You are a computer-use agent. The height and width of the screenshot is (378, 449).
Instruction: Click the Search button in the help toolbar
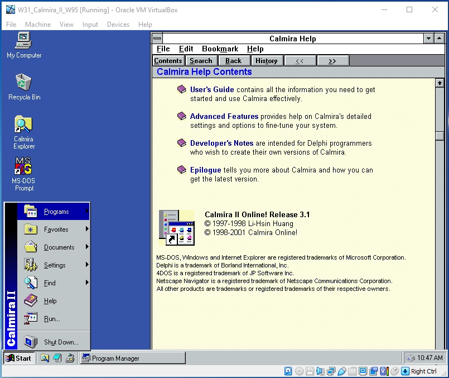click(x=201, y=61)
